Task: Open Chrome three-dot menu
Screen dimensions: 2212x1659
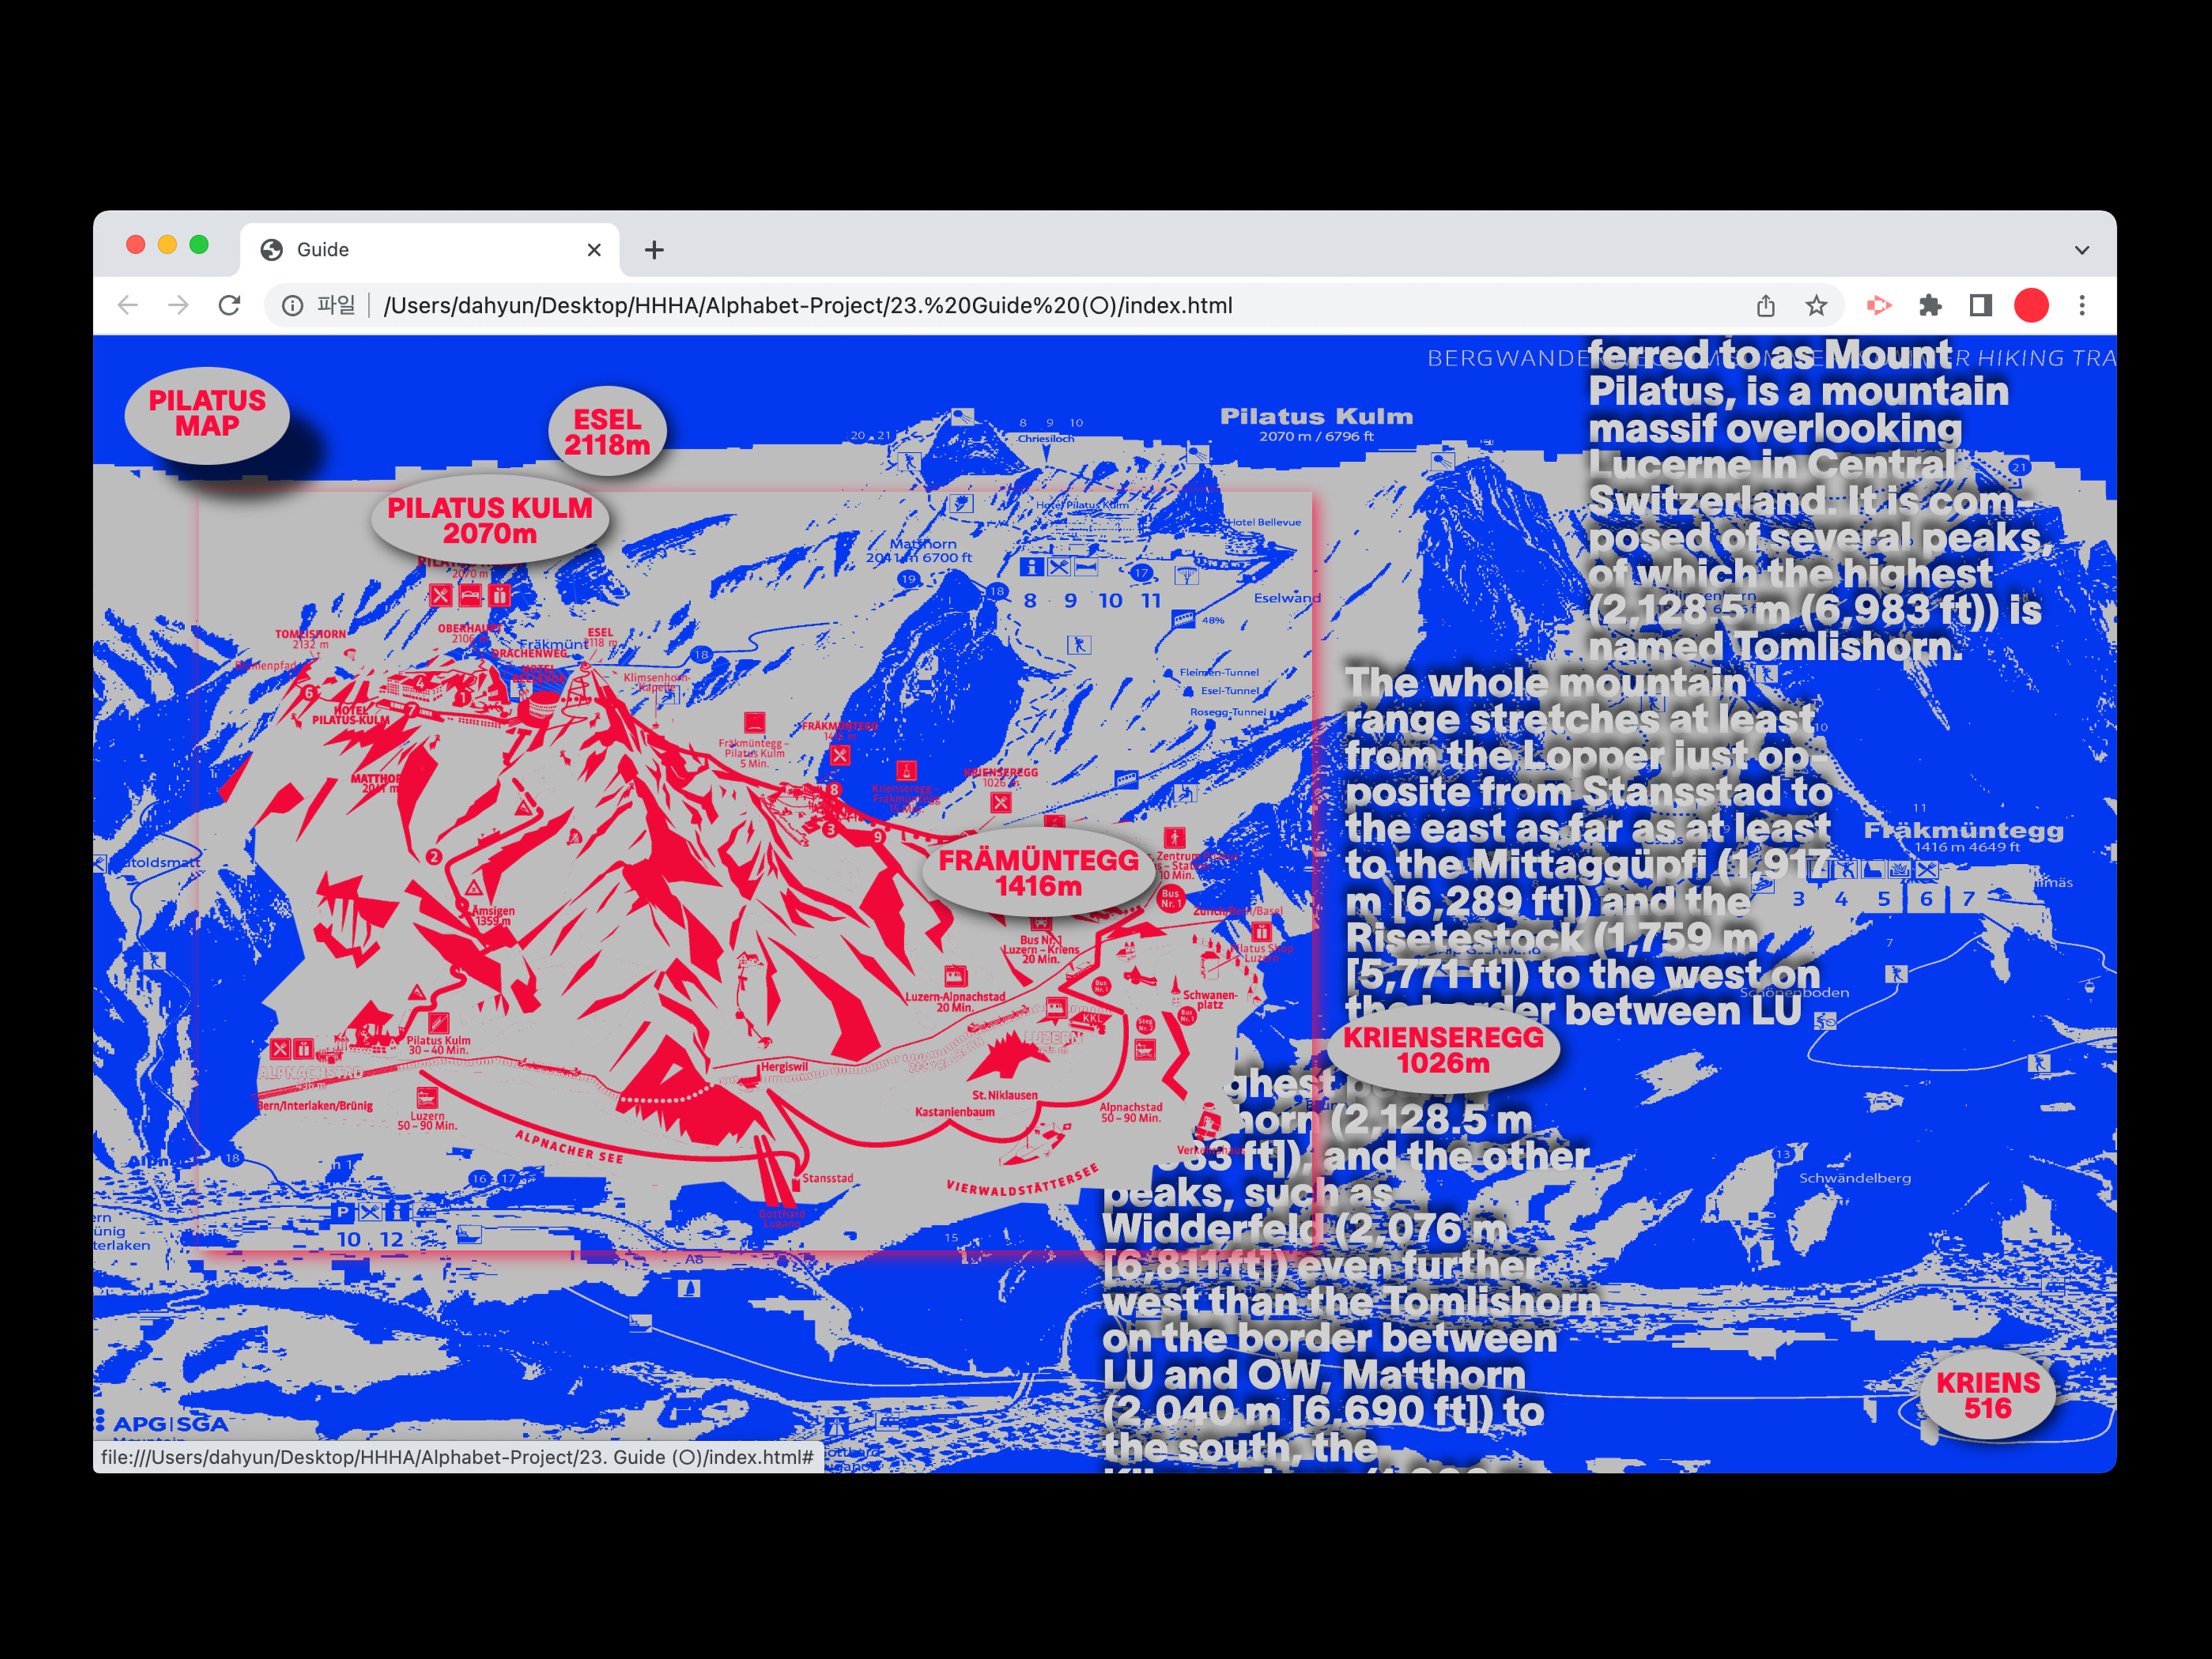Action: (2082, 305)
